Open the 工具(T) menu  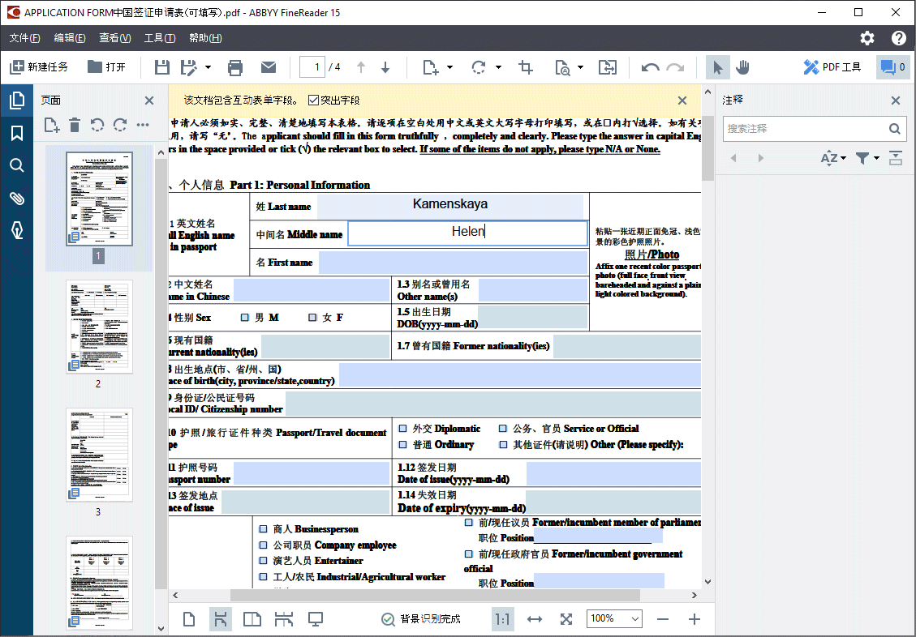pyautogui.click(x=159, y=37)
